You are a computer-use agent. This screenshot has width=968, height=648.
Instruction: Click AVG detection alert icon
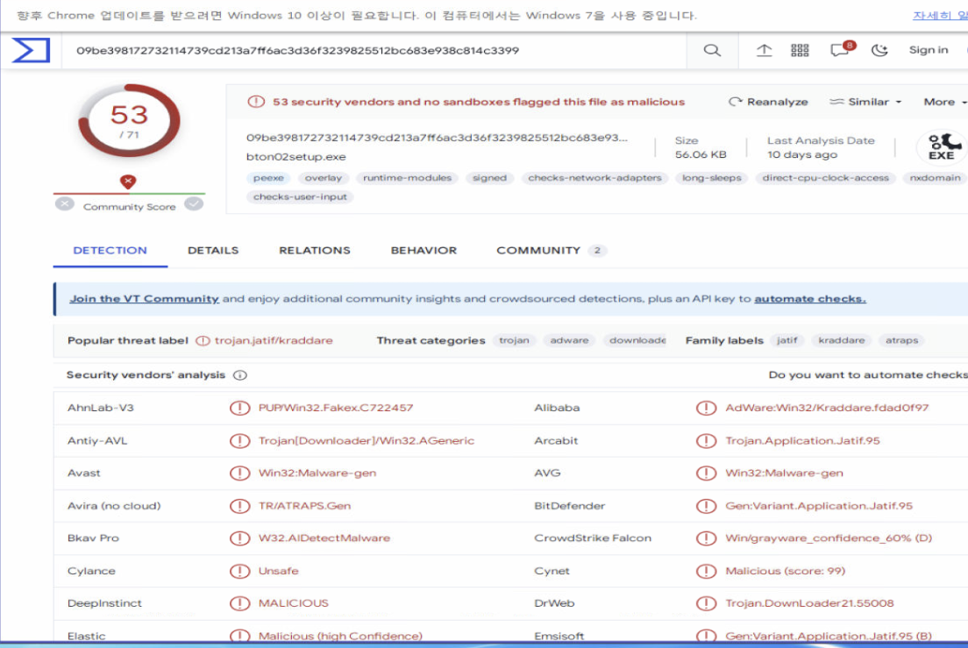706,474
